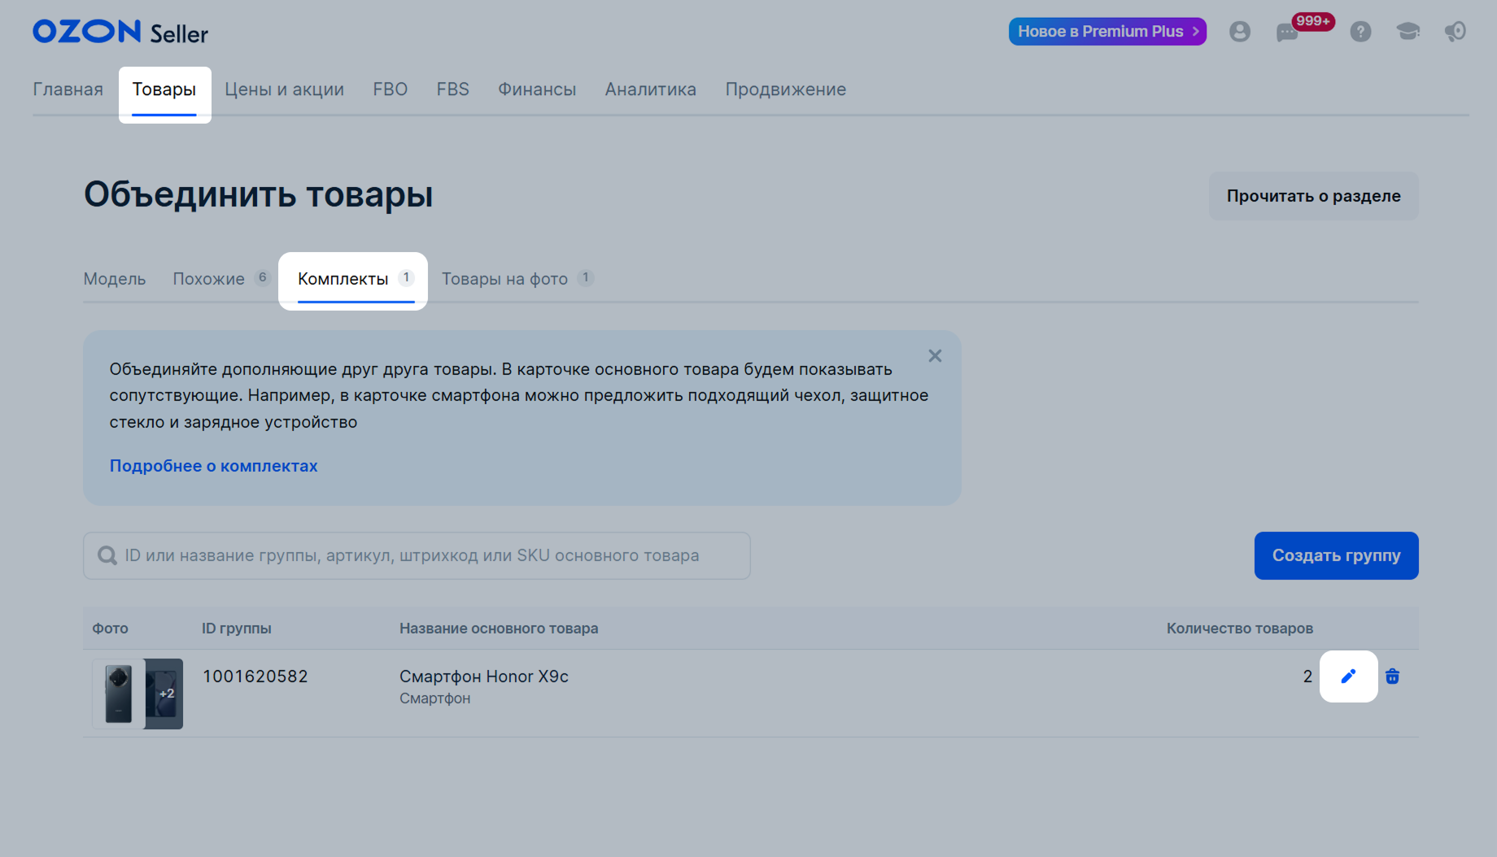
Task: Open the Аналитика menu item
Action: 650,89
